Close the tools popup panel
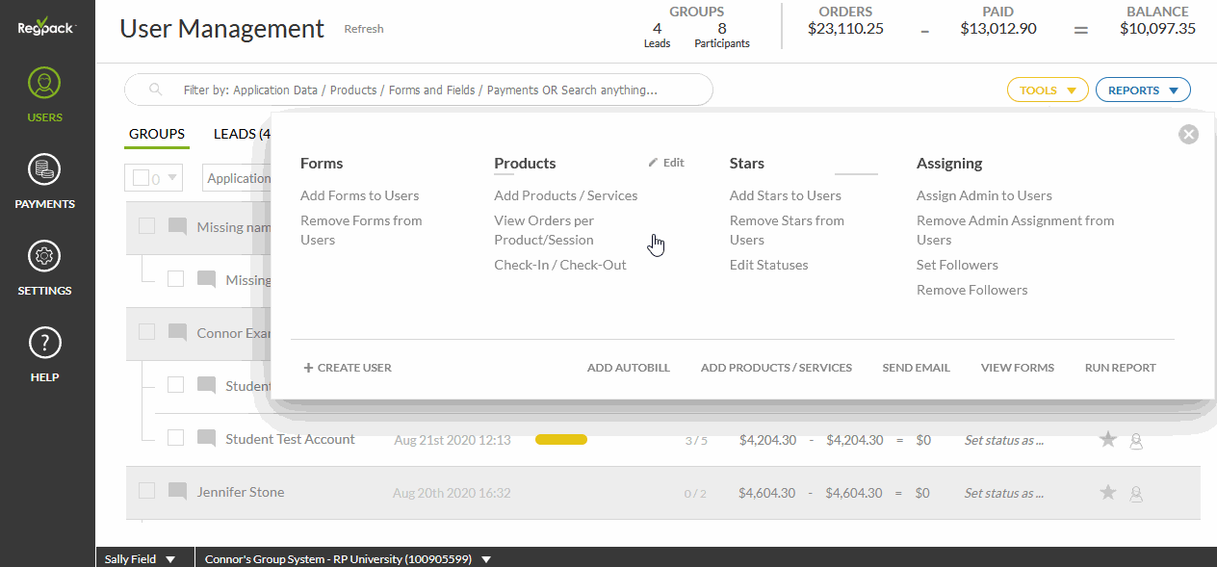Screen dimensions: 1217x567 1188,135
